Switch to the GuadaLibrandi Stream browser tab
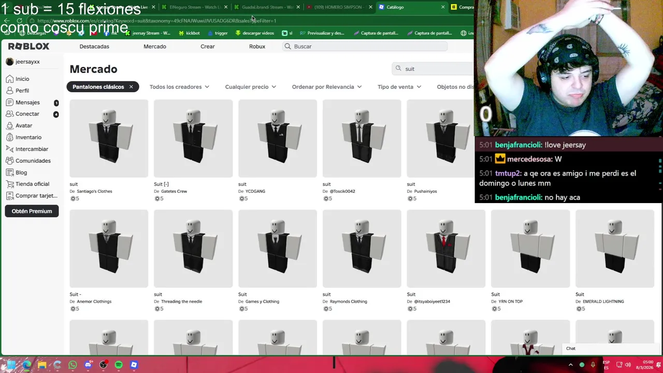Viewport: 663px width, 373px height. pos(267,7)
